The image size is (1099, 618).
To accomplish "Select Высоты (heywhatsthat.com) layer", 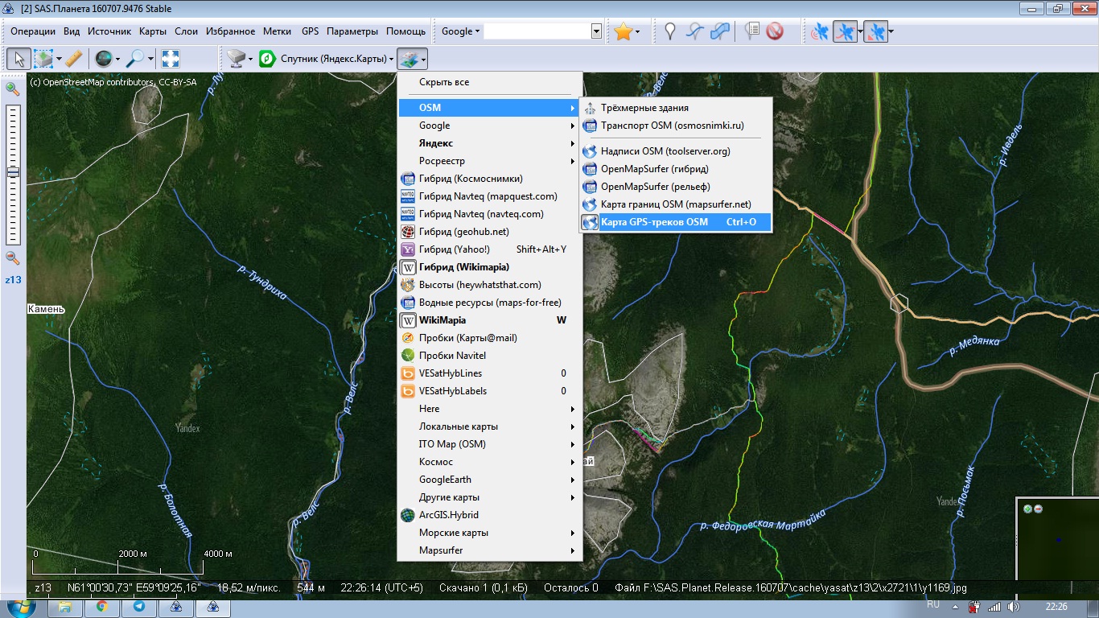I will pos(490,285).
